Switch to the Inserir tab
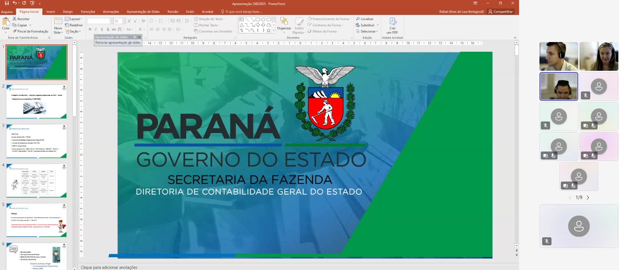619x270 pixels. (x=51, y=12)
